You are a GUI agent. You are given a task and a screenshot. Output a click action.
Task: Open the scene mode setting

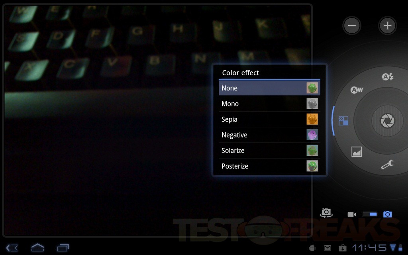tap(357, 152)
